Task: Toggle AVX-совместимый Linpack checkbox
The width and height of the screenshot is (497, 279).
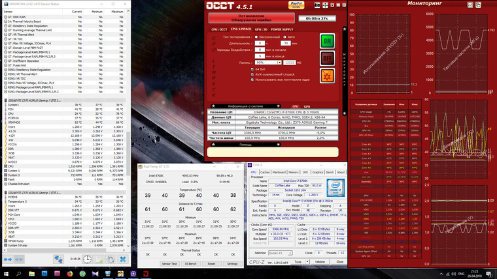Action: click(252, 74)
